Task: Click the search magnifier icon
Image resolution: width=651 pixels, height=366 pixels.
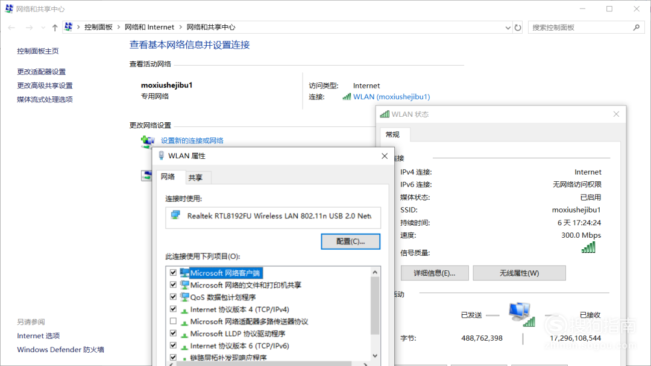Action: tap(637, 27)
